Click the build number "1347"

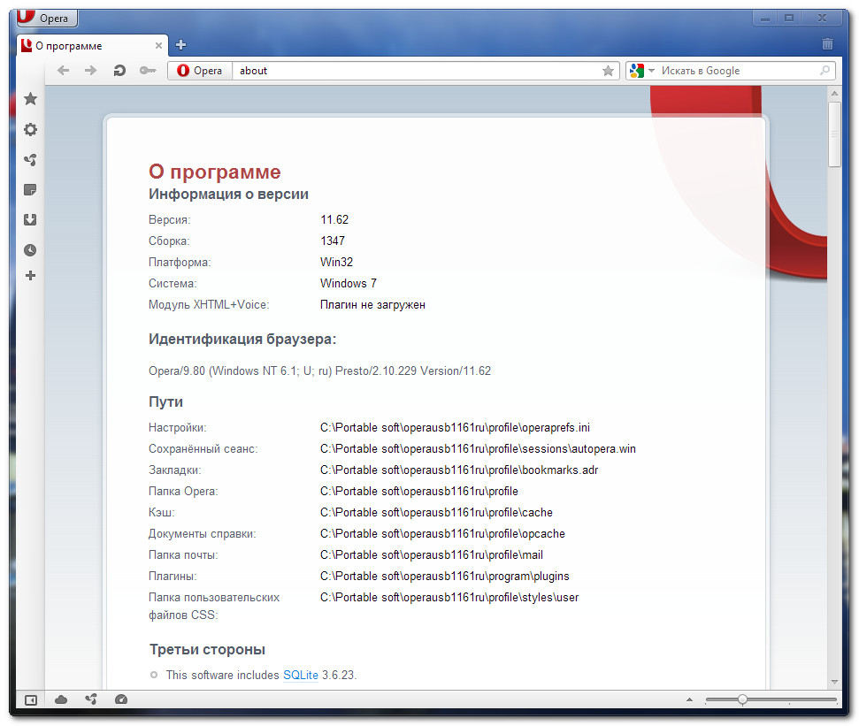[333, 241]
